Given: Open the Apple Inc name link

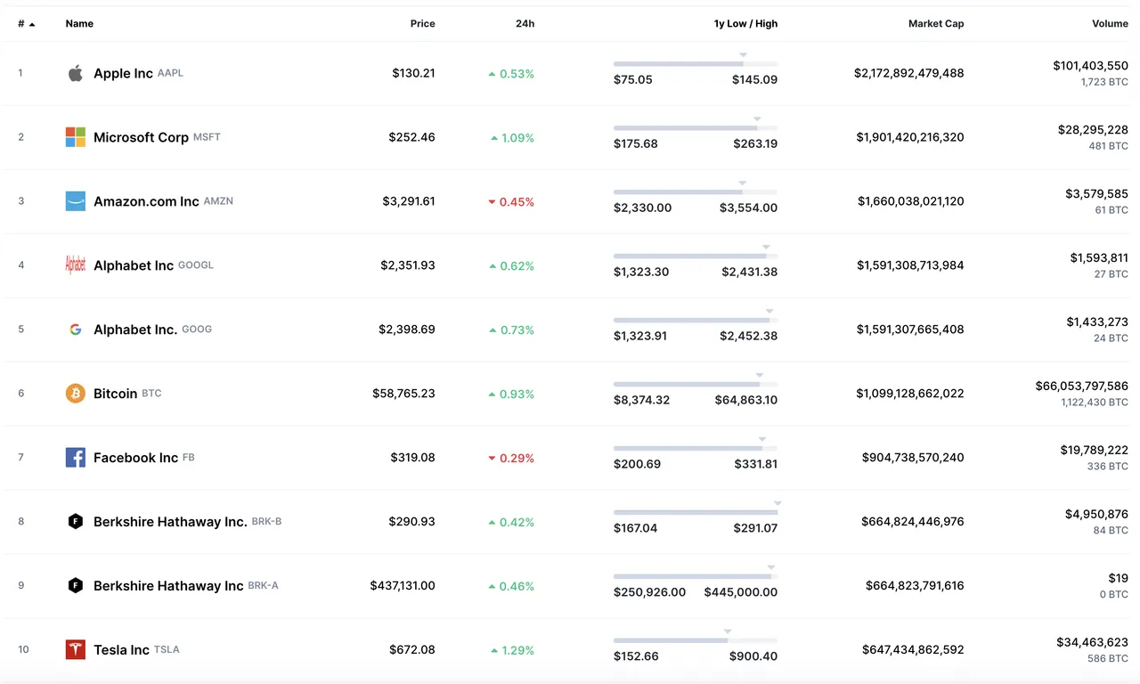Looking at the screenshot, I should [123, 73].
